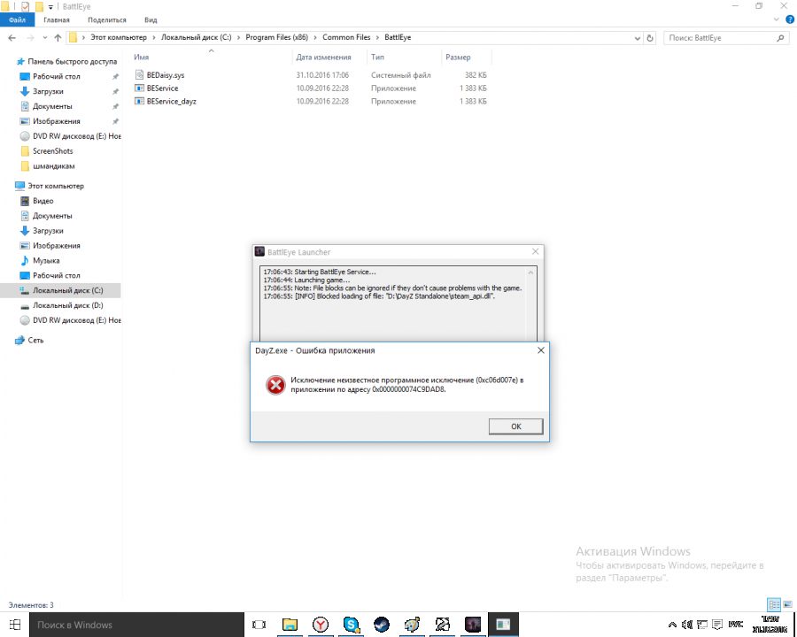This screenshot has width=797, height=637.
Task: Open the volume control in the tray
Action: (687, 625)
